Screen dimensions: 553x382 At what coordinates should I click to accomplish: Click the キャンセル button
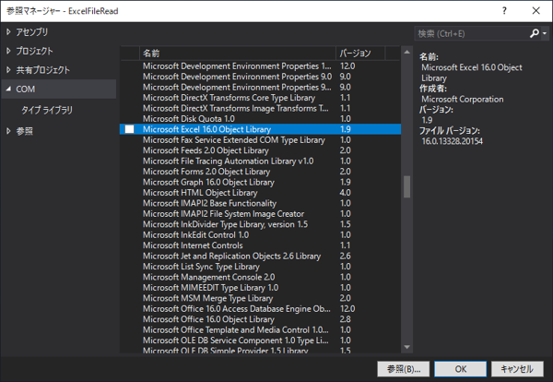pyautogui.click(x=517, y=369)
